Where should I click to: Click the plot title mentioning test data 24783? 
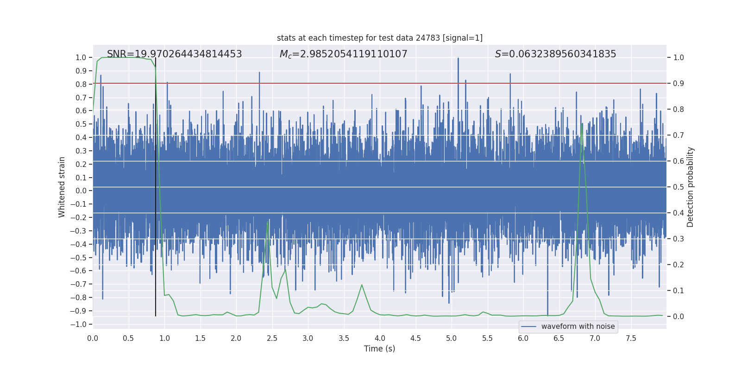coord(379,38)
